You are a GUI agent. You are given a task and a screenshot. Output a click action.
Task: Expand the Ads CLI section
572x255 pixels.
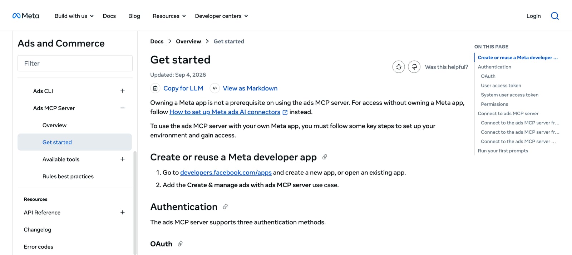point(123,91)
